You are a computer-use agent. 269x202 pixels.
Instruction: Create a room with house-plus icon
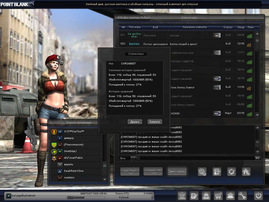pyautogui.click(x=246, y=172)
